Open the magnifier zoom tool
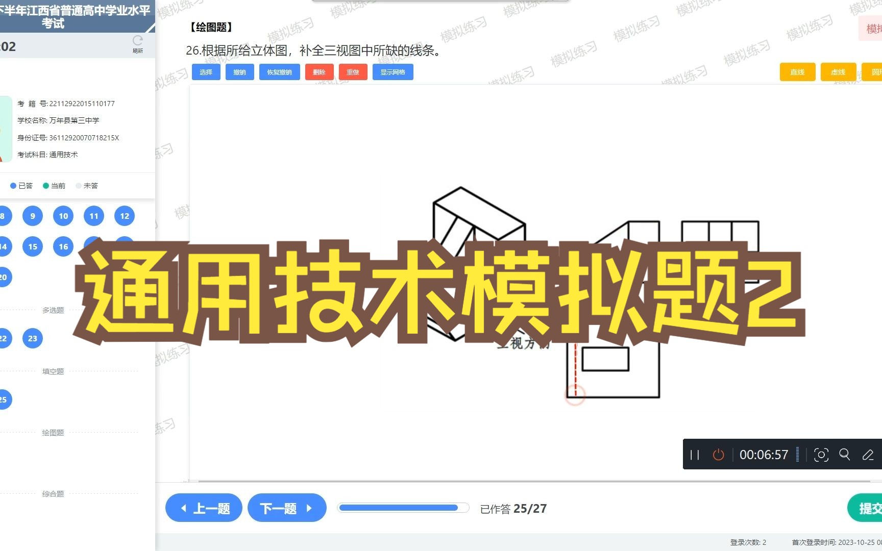Viewport: 882px width, 551px height. pyautogui.click(x=845, y=455)
